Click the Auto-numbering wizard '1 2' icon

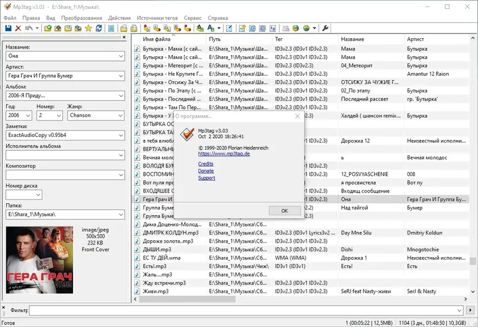pos(273,28)
